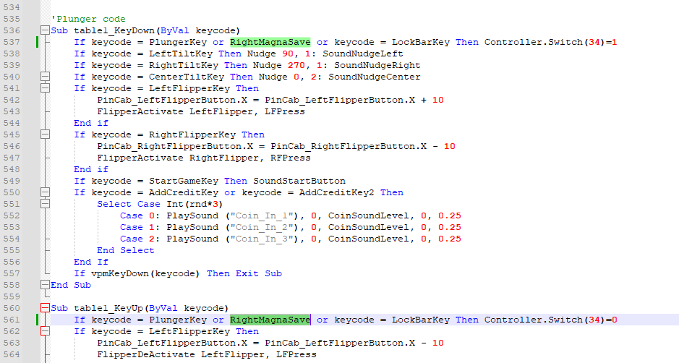Click PinCab_LeftFlipperButton.X at start of line 542
The image size is (679, 363).
[x=172, y=100]
